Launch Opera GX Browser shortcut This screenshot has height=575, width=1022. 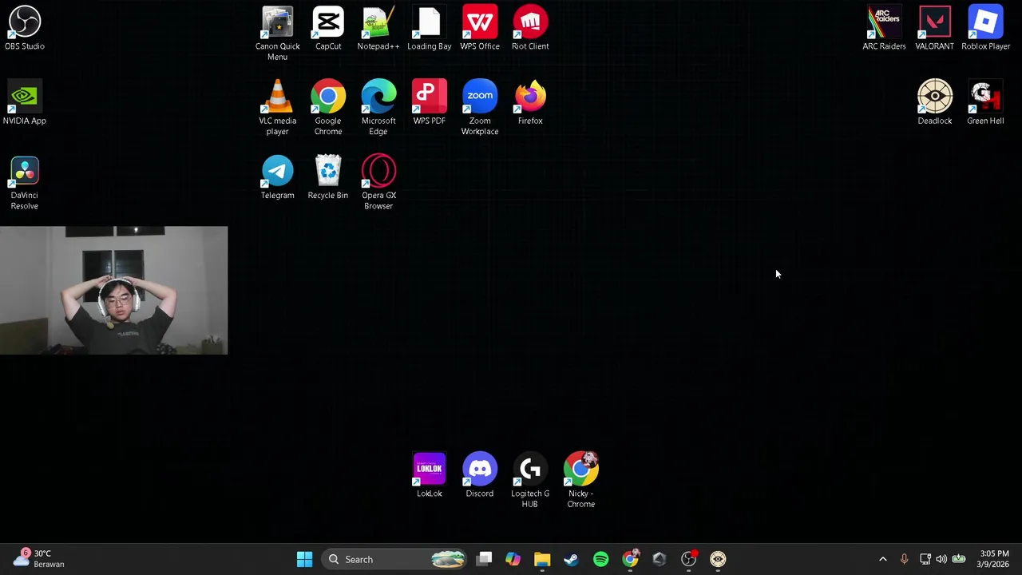click(x=378, y=183)
